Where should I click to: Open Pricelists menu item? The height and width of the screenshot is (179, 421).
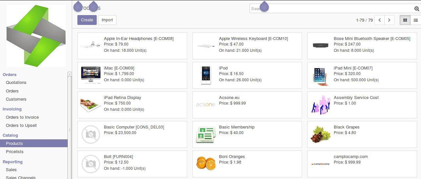point(15,152)
